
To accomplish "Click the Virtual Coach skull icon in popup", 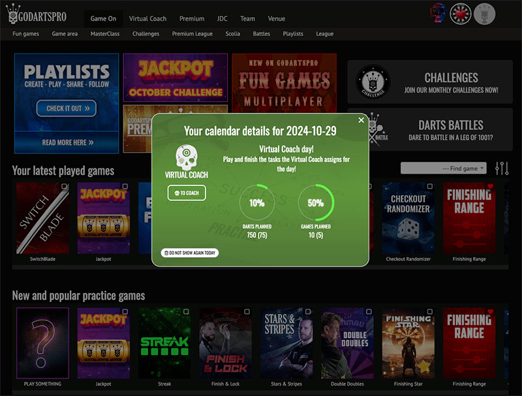I will [187, 158].
